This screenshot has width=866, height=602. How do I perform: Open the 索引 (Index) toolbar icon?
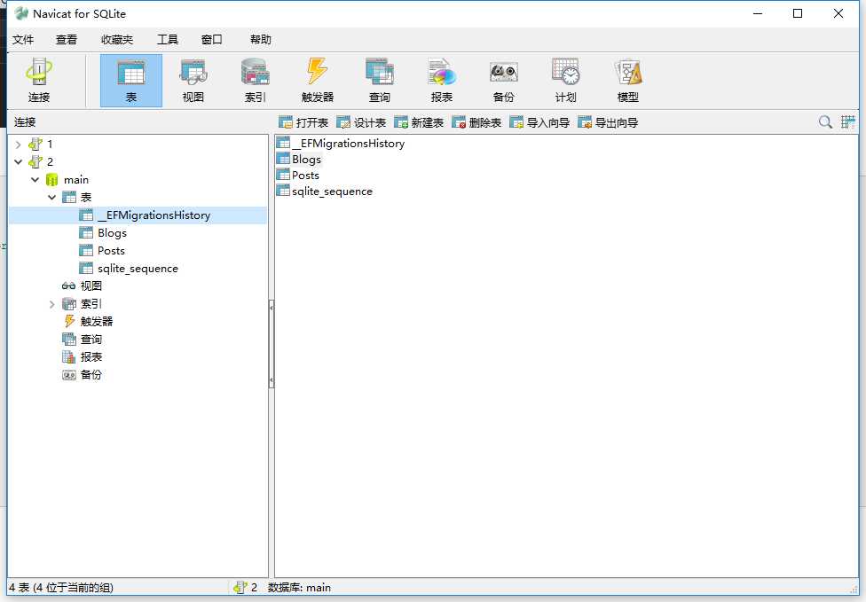click(x=256, y=81)
